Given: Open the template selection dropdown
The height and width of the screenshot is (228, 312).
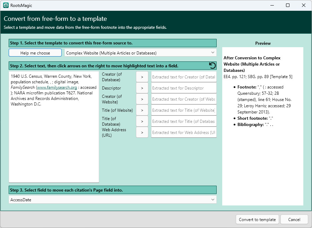Looking at the screenshot, I should coord(140,53).
